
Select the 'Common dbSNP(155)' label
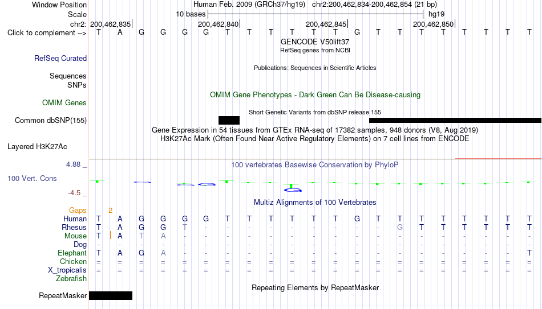tap(51, 121)
